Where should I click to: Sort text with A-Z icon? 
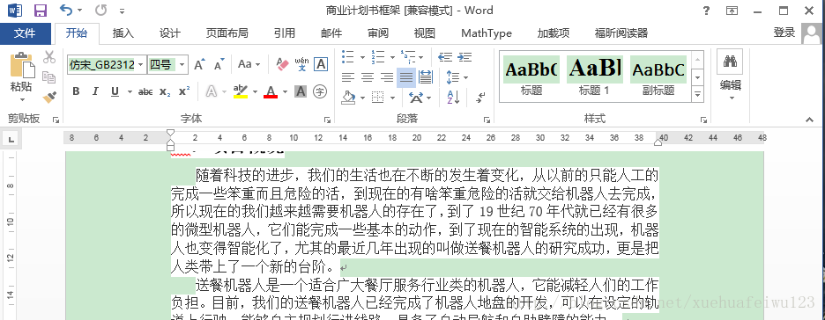pyautogui.click(x=453, y=98)
